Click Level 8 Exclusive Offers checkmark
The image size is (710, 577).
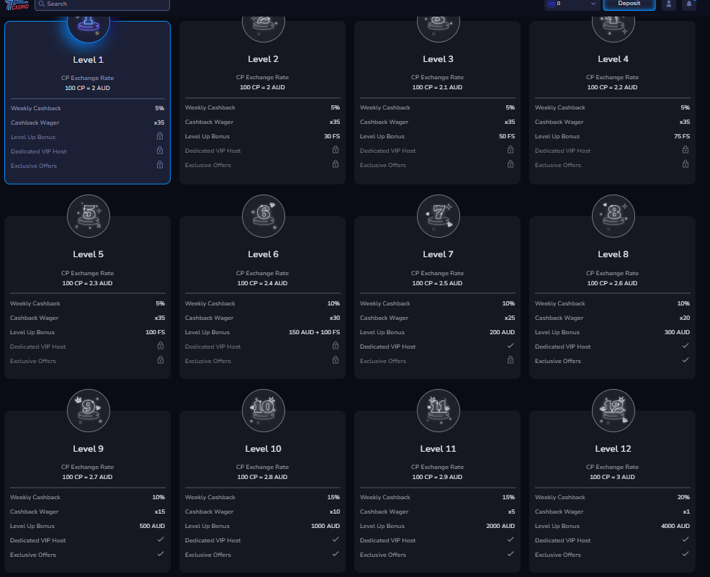[685, 361]
